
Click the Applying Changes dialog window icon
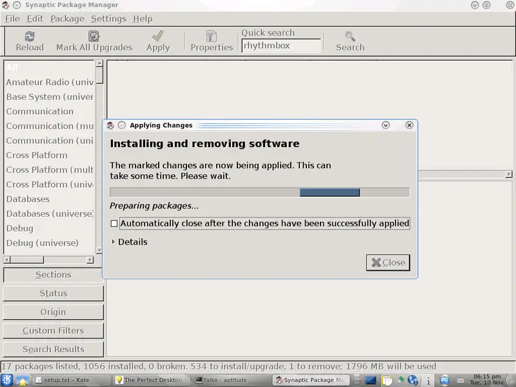coord(110,125)
